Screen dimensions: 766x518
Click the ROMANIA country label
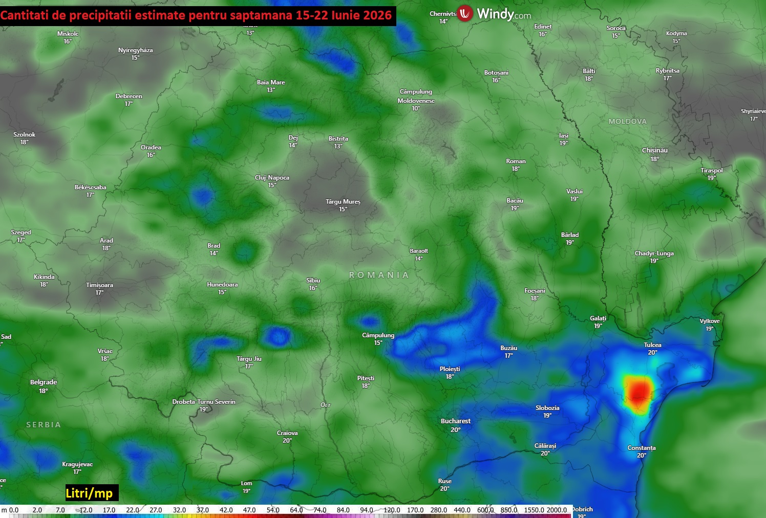(379, 275)
